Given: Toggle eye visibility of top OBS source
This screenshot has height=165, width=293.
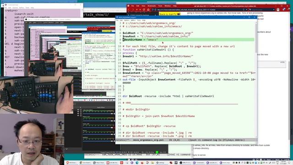Looking at the screenshot, I should [x=78, y=110].
